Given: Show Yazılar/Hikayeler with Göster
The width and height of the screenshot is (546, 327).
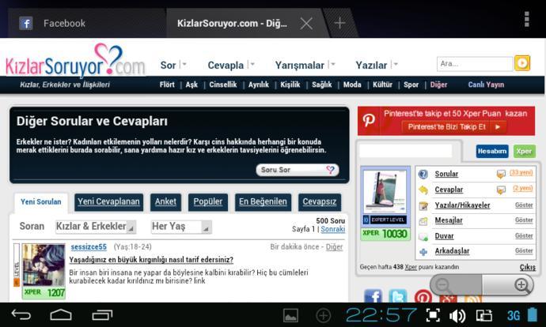Looking at the screenshot, I should click(x=524, y=205).
